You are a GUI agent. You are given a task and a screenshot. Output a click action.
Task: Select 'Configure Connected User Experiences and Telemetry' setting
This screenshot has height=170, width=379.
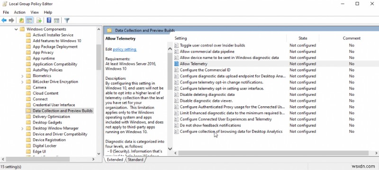(x=226, y=119)
